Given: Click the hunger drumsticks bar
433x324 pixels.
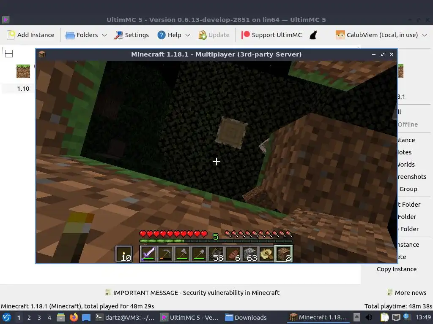Looking at the screenshot, I should click(258, 234).
